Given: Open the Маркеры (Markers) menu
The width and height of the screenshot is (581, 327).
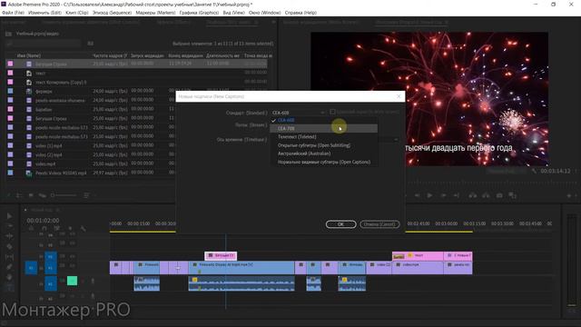Looking at the screenshot, I should (x=155, y=13).
